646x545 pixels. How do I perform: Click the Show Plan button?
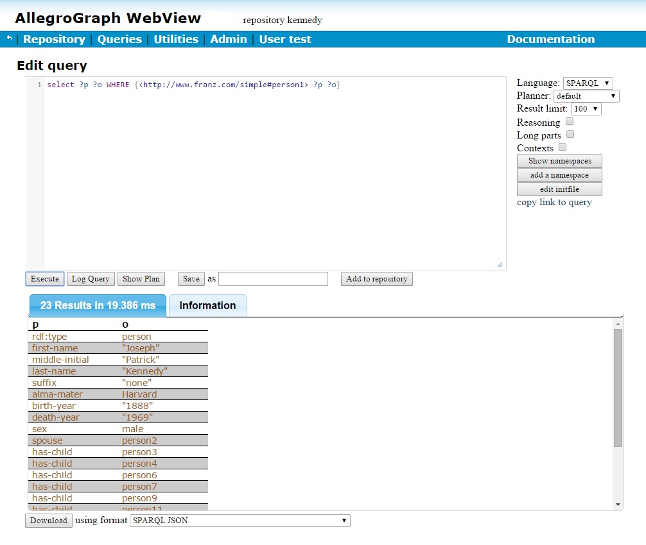tap(141, 278)
